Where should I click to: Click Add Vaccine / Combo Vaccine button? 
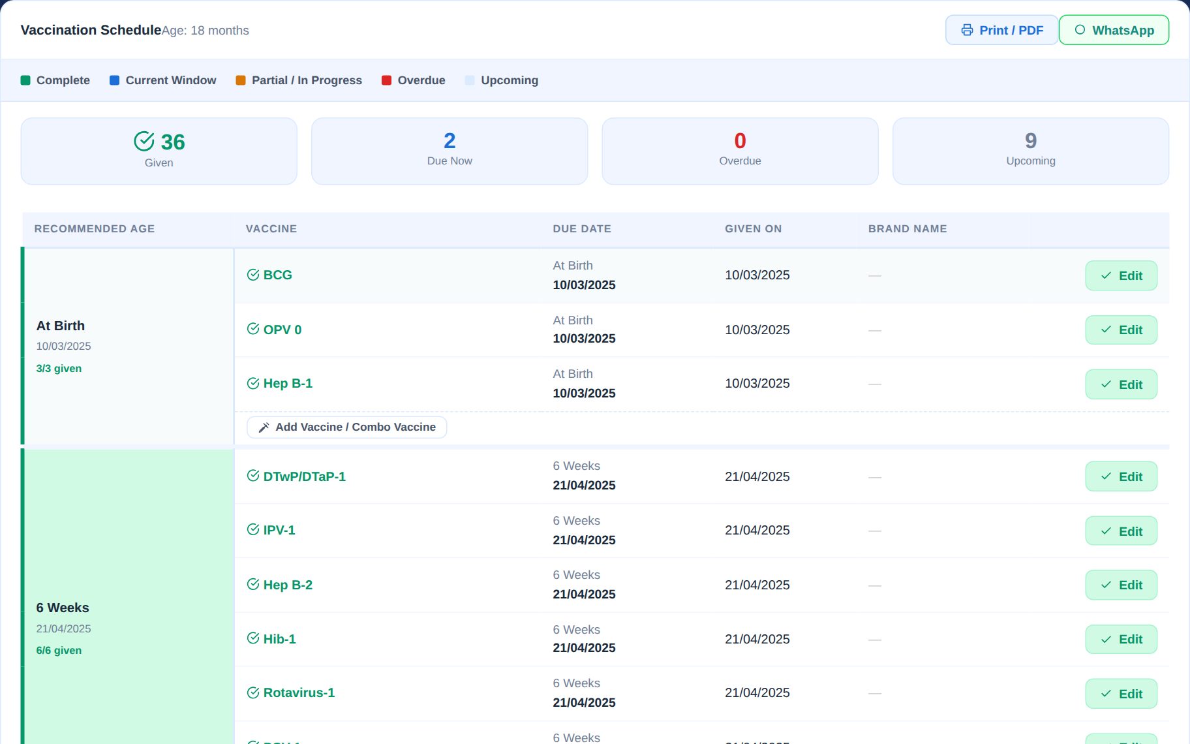pyautogui.click(x=346, y=427)
